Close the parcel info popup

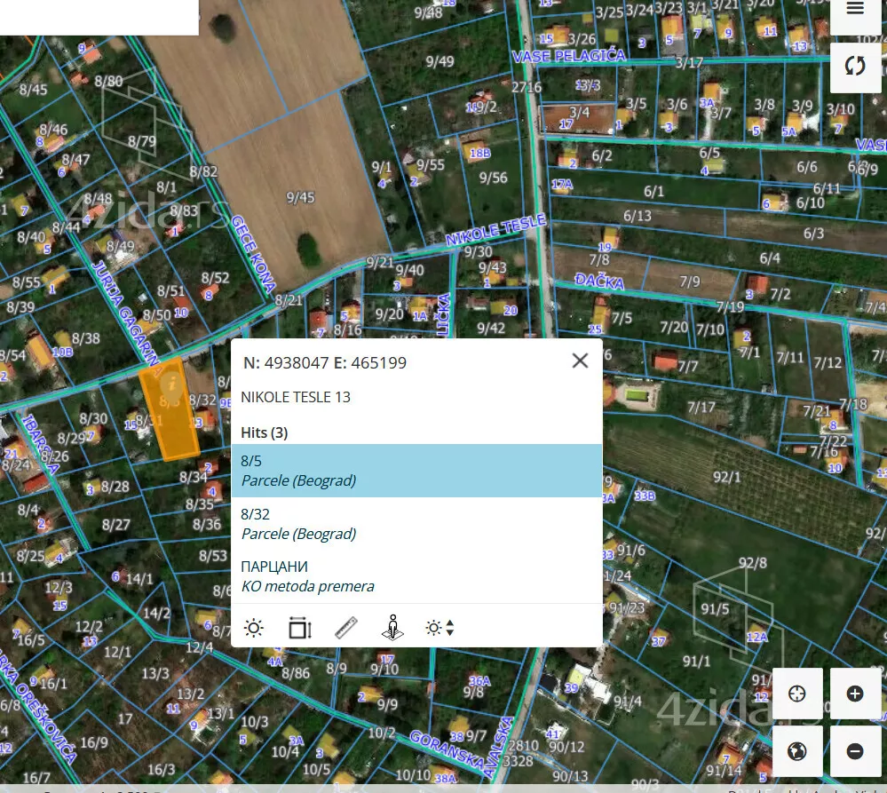(580, 361)
